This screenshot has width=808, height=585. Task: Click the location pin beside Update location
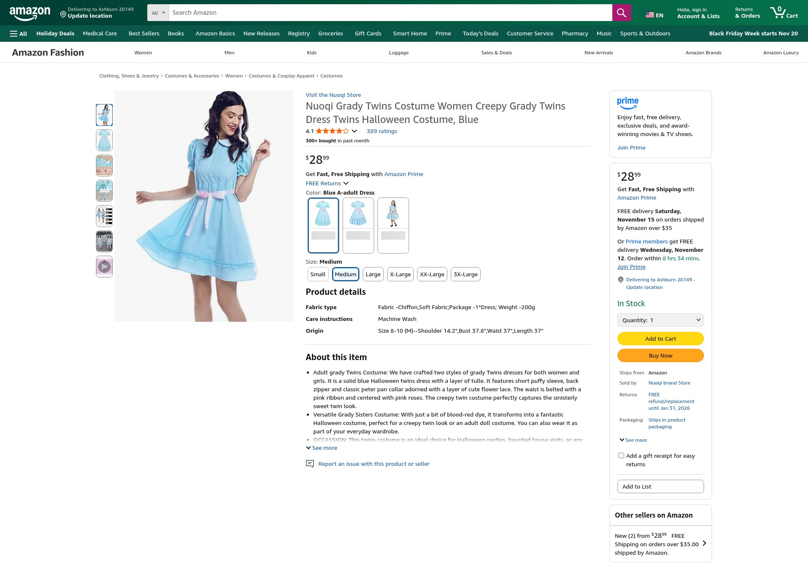63,15
